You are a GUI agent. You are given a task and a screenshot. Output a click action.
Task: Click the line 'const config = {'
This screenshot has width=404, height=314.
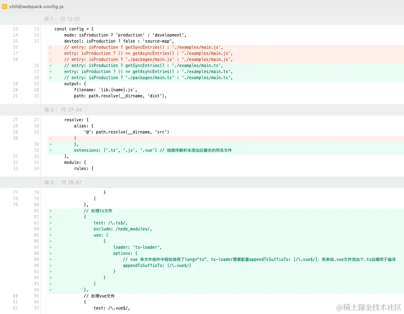[x=74, y=29]
